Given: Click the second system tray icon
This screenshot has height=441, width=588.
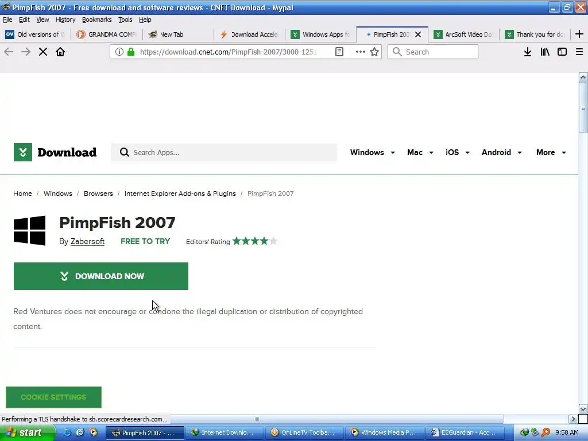Looking at the screenshot, I should pyautogui.click(x=535, y=432).
